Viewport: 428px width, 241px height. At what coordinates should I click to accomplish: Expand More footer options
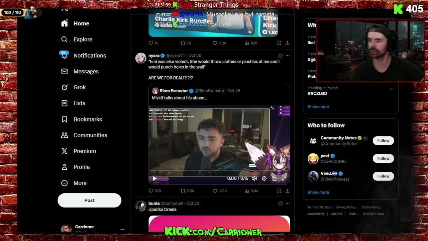(353, 214)
